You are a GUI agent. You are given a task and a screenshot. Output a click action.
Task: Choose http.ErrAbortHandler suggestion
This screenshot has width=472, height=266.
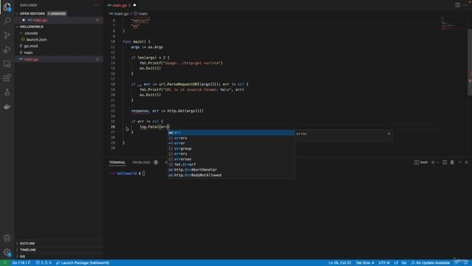tap(231, 170)
